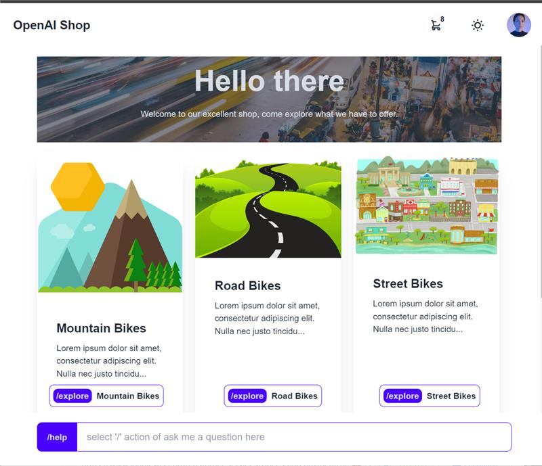Click the purple /help command button
Viewport: 542px width, 466px height.
pyautogui.click(x=57, y=437)
